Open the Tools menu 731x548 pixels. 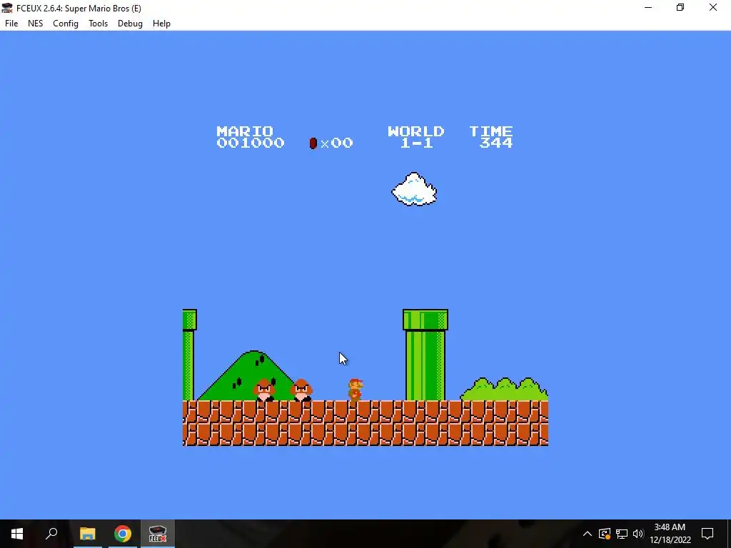click(x=98, y=24)
